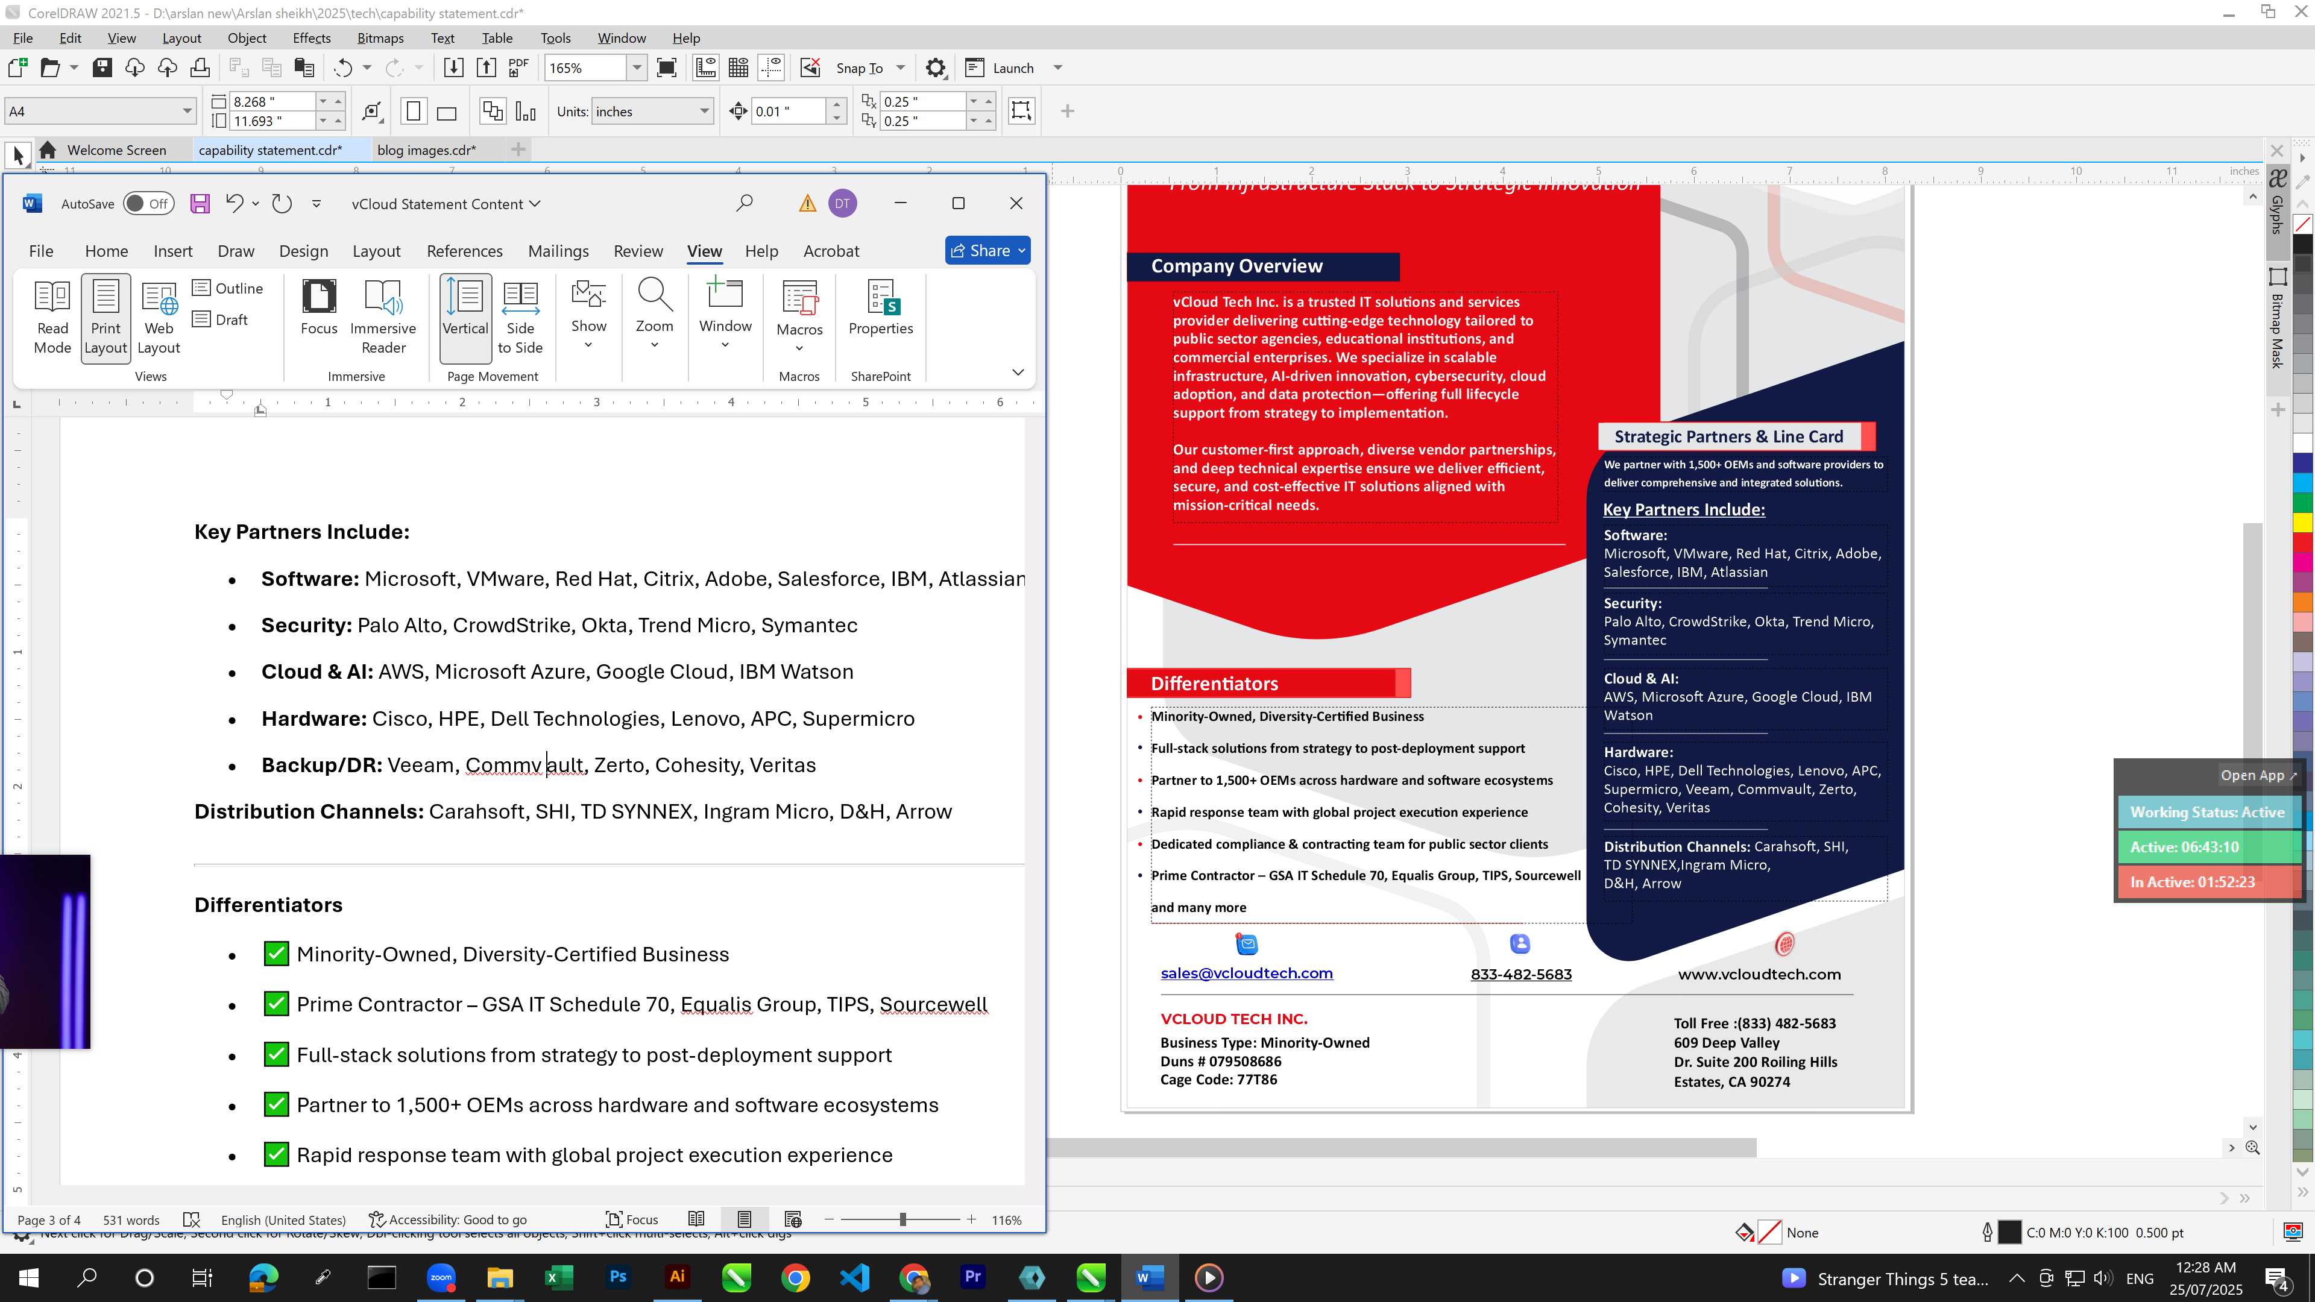Open the Mailings tab in Word
2315x1302 pixels.
pyautogui.click(x=558, y=251)
